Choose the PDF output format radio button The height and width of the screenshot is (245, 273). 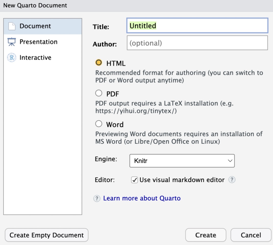(x=98, y=94)
